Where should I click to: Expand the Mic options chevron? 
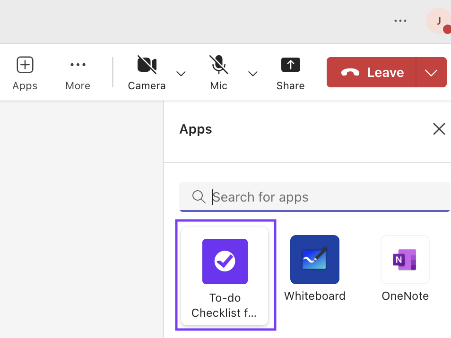(x=253, y=74)
